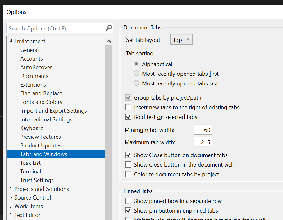Toggle Bold text on selected tabs
This screenshot has height=220, width=283.
point(128,117)
